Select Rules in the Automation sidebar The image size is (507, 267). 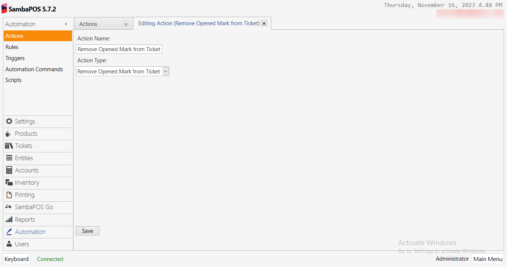pyautogui.click(x=12, y=47)
